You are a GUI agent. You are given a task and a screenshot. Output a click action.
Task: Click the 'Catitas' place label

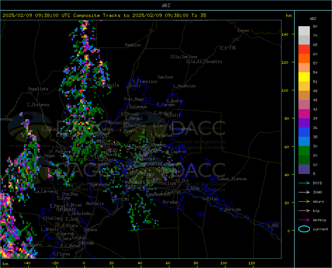pyautogui.click(x=210, y=199)
